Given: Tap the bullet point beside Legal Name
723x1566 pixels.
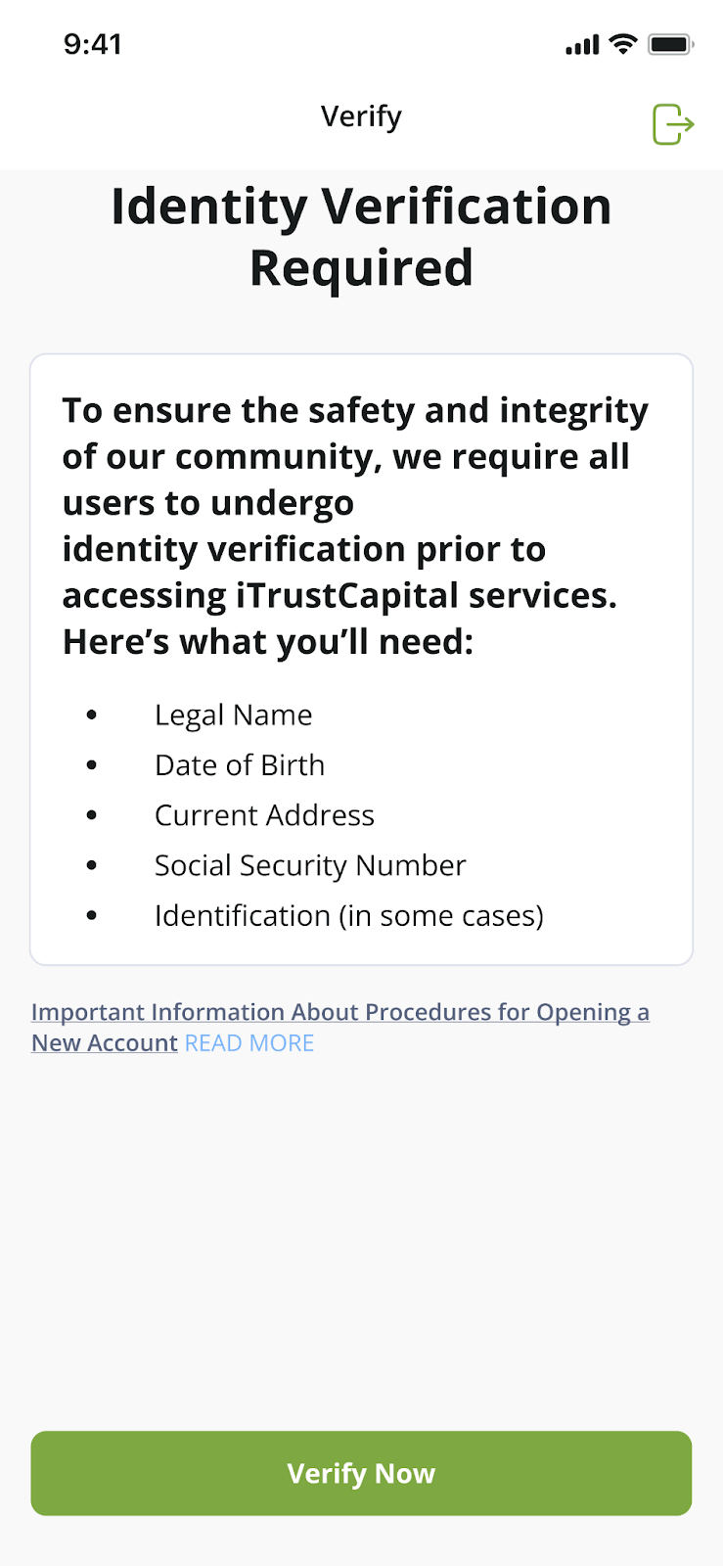Looking at the screenshot, I should 92,715.
